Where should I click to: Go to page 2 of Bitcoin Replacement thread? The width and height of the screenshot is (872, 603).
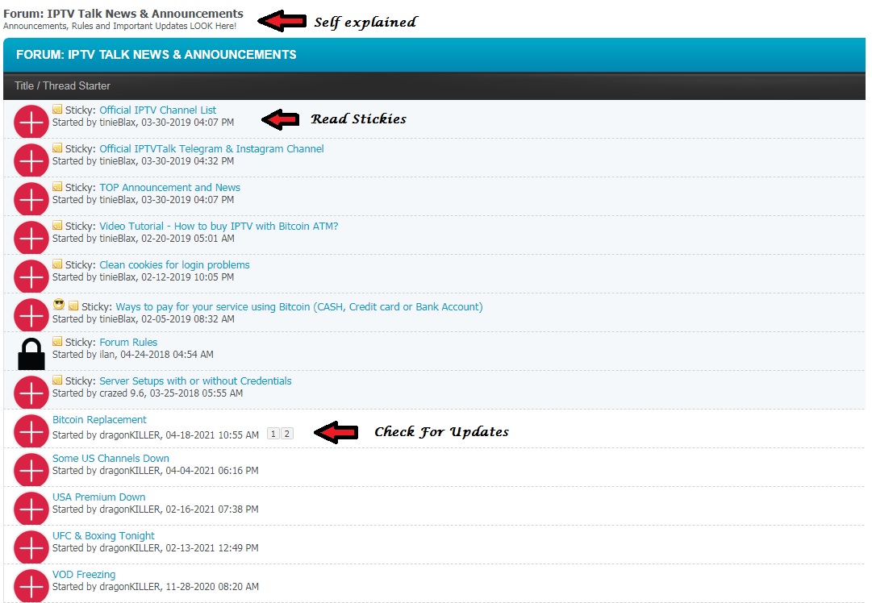pos(287,434)
